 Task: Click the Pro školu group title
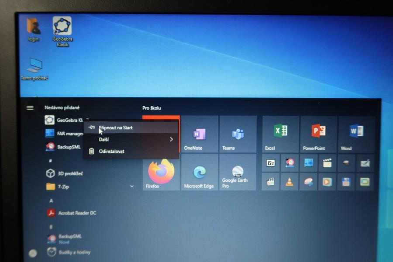click(x=152, y=108)
